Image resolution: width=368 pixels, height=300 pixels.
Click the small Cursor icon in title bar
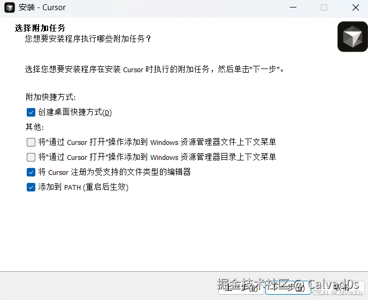10,7
